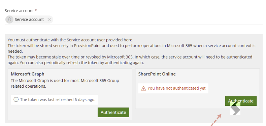Click the info circle icon beside token refreshed
This screenshot has height=126, width=266.
click(16, 99)
